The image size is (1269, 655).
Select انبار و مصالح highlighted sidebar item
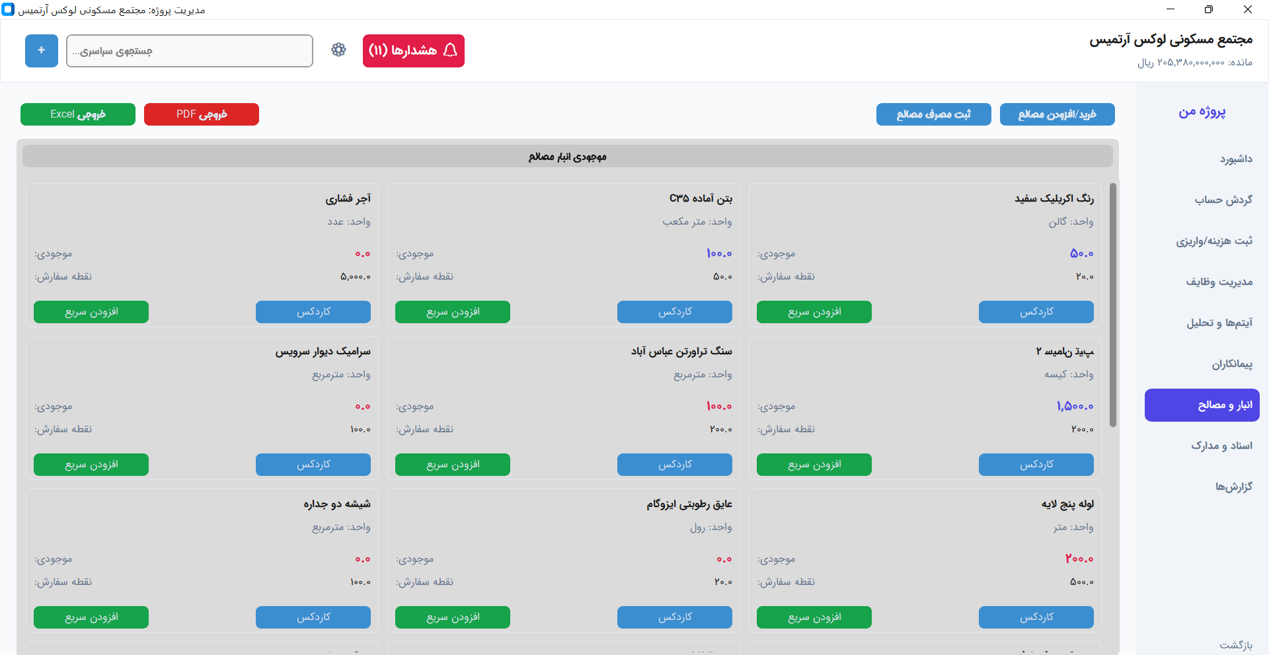1201,405
